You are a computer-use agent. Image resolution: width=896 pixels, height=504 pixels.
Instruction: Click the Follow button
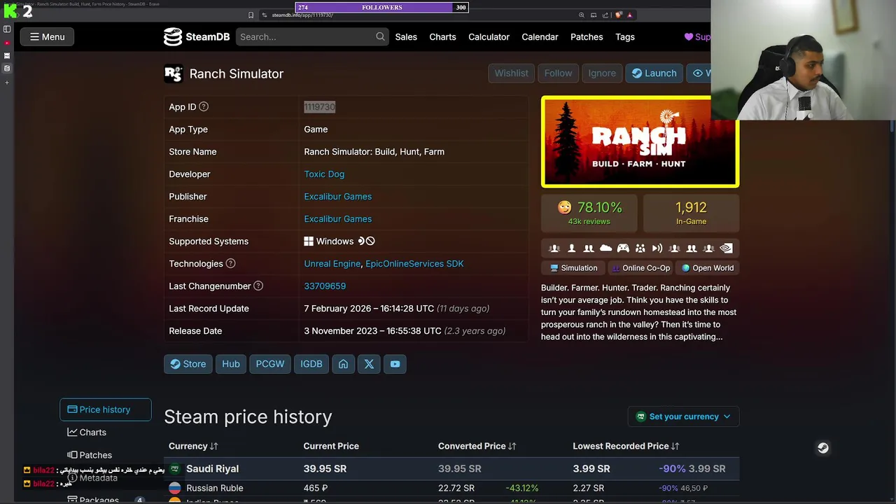click(558, 73)
